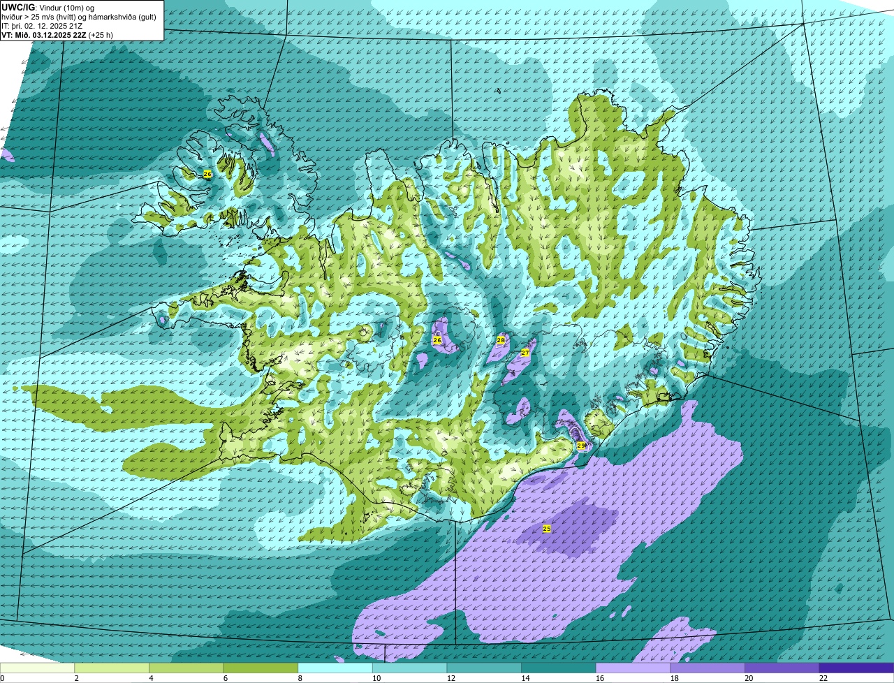Image resolution: width=894 pixels, height=683 pixels.
Task: Click the 'UWC/IG: Vindur (10m) og' title line
Action: [47, 7]
